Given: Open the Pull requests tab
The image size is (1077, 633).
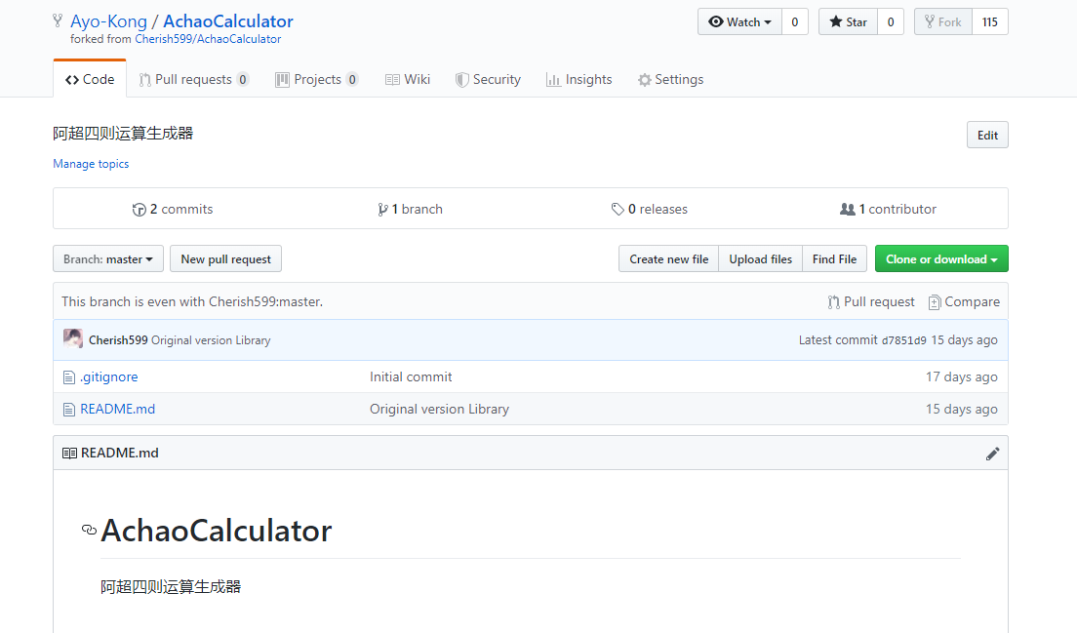Looking at the screenshot, I should point(194,79).
